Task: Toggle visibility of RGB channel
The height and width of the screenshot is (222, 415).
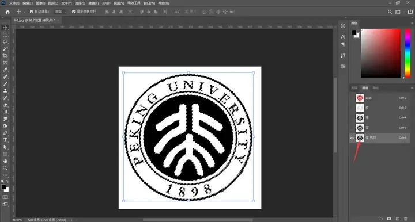Action: tap(352, 98)
